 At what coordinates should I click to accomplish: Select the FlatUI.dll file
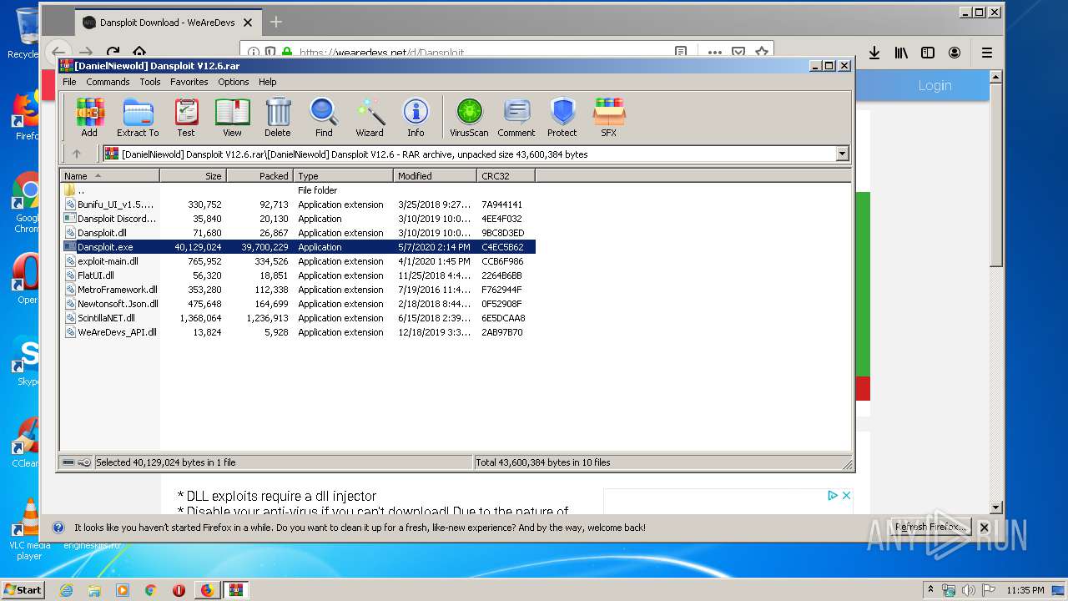[298, 275]
